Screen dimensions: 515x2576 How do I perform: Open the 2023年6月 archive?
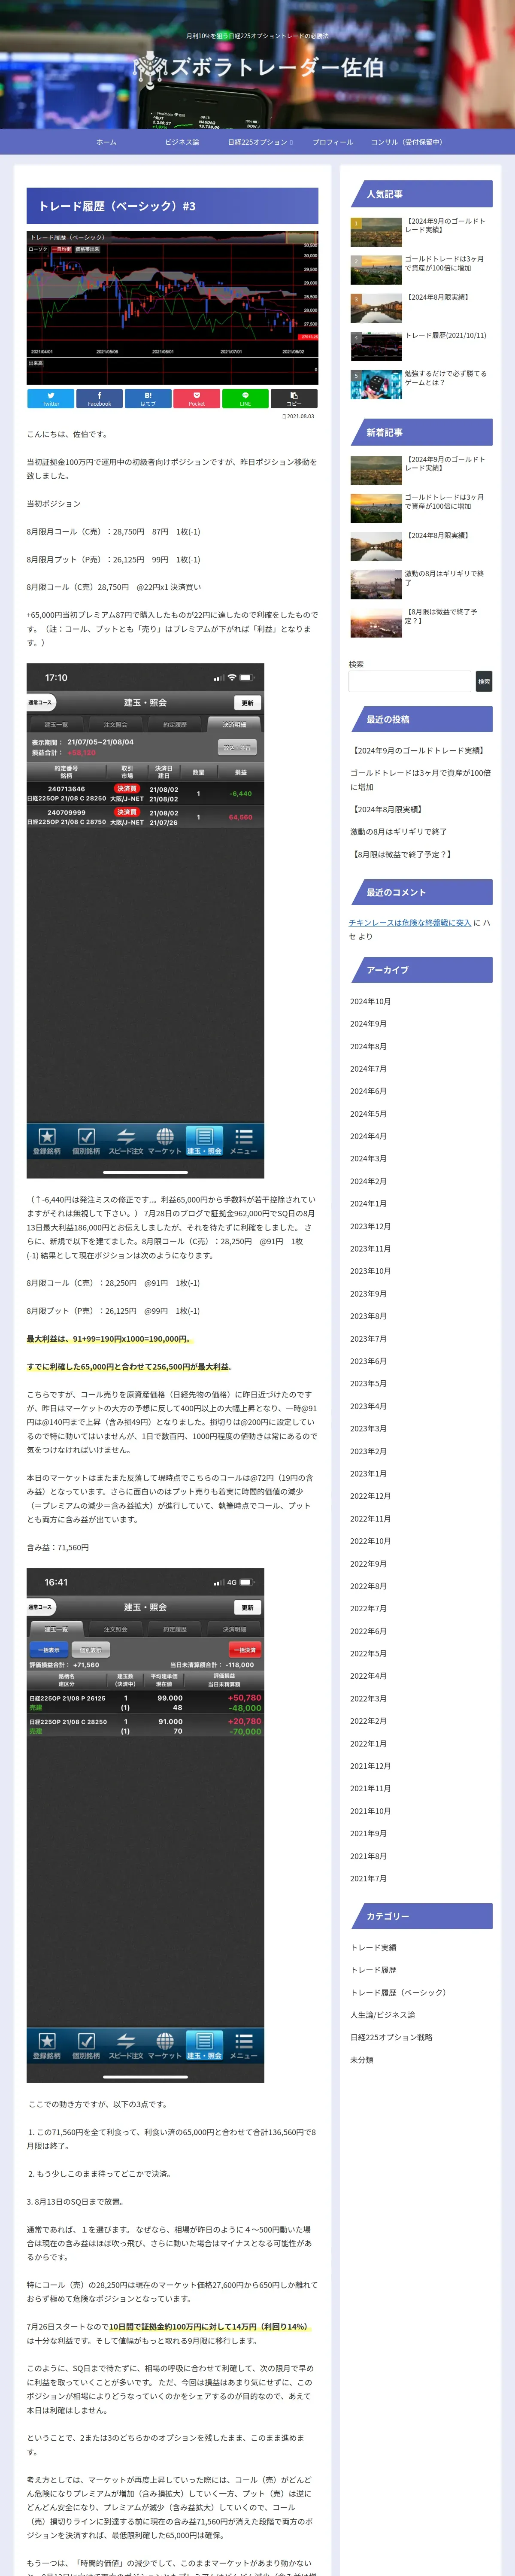pyautogui.click(x=368, y=1361)
